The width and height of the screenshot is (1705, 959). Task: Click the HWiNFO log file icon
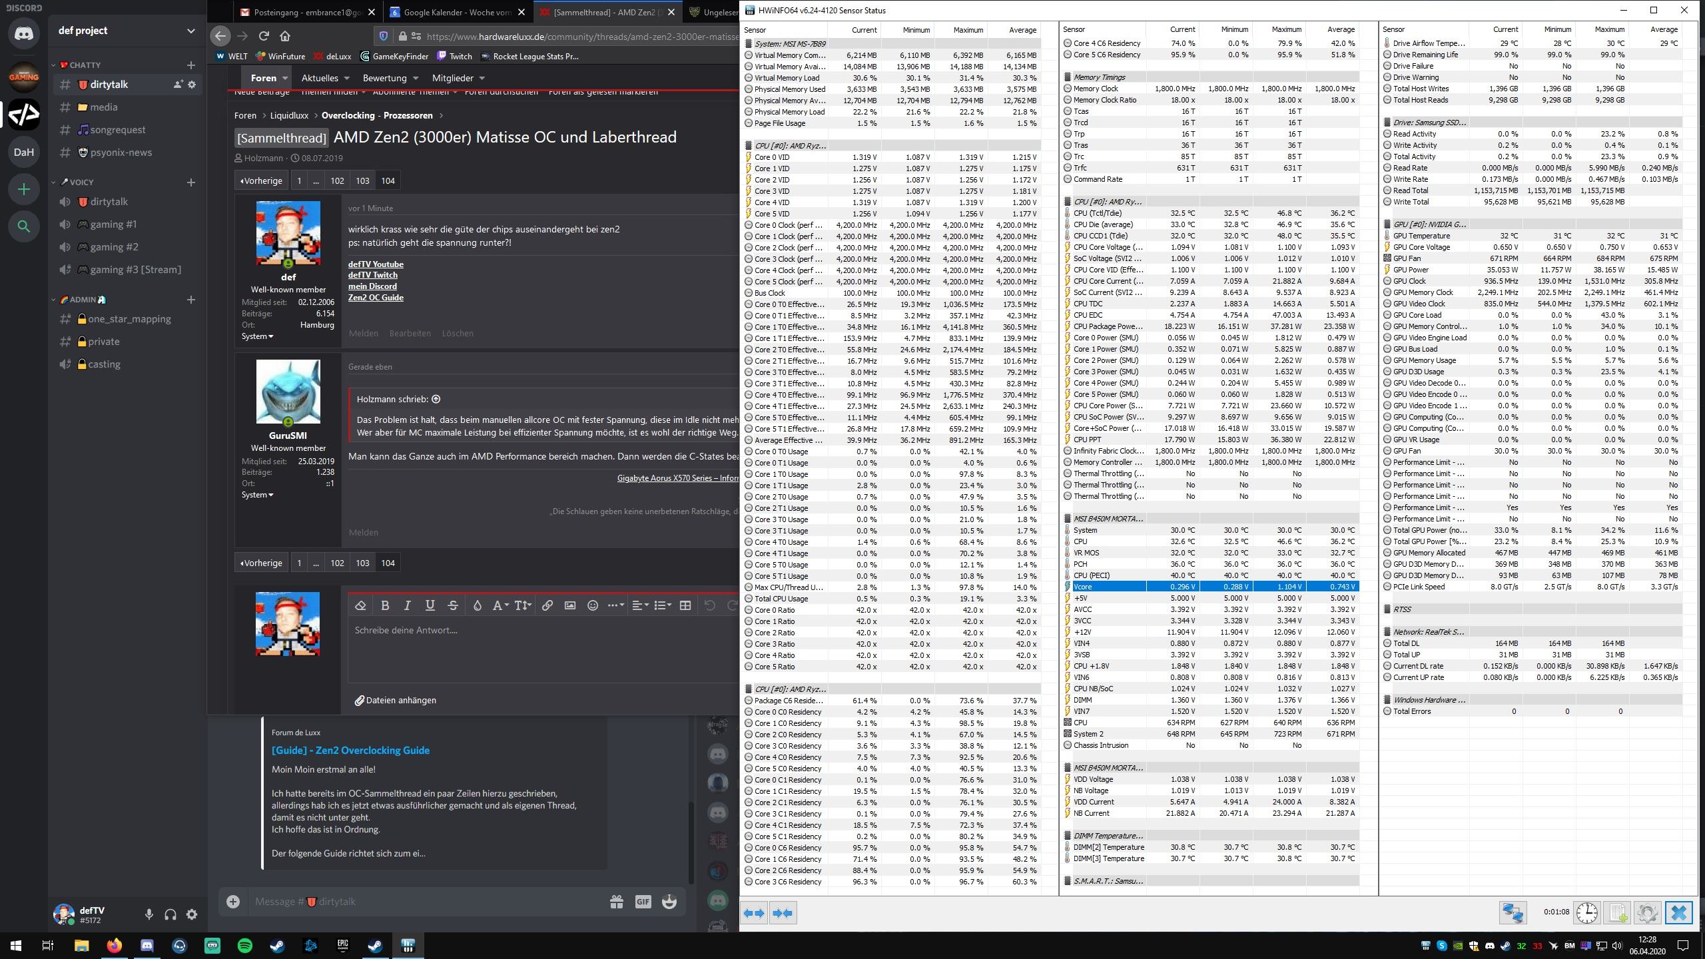click(x=1617, y=912)
